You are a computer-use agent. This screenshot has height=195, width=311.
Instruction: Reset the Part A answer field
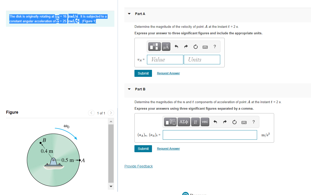(x=195, y=47)
